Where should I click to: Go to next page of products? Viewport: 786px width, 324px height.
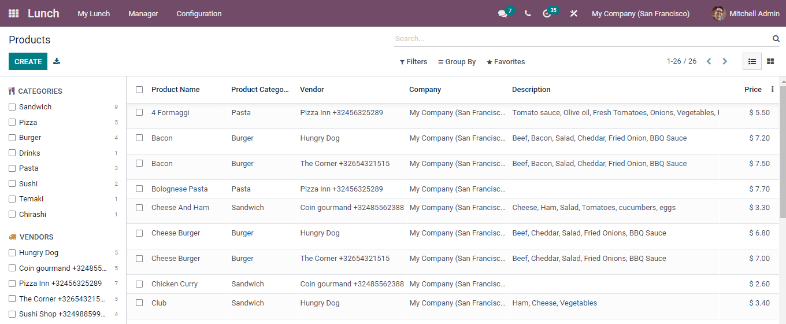(x=725, y=61)
